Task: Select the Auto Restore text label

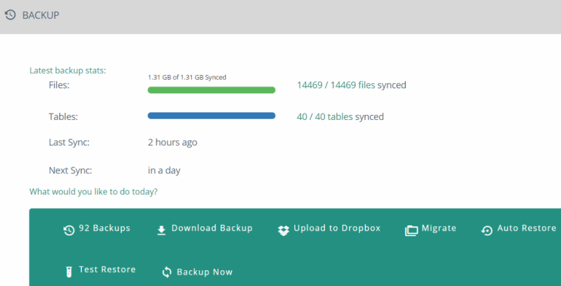Action: [x=526, y=229]
